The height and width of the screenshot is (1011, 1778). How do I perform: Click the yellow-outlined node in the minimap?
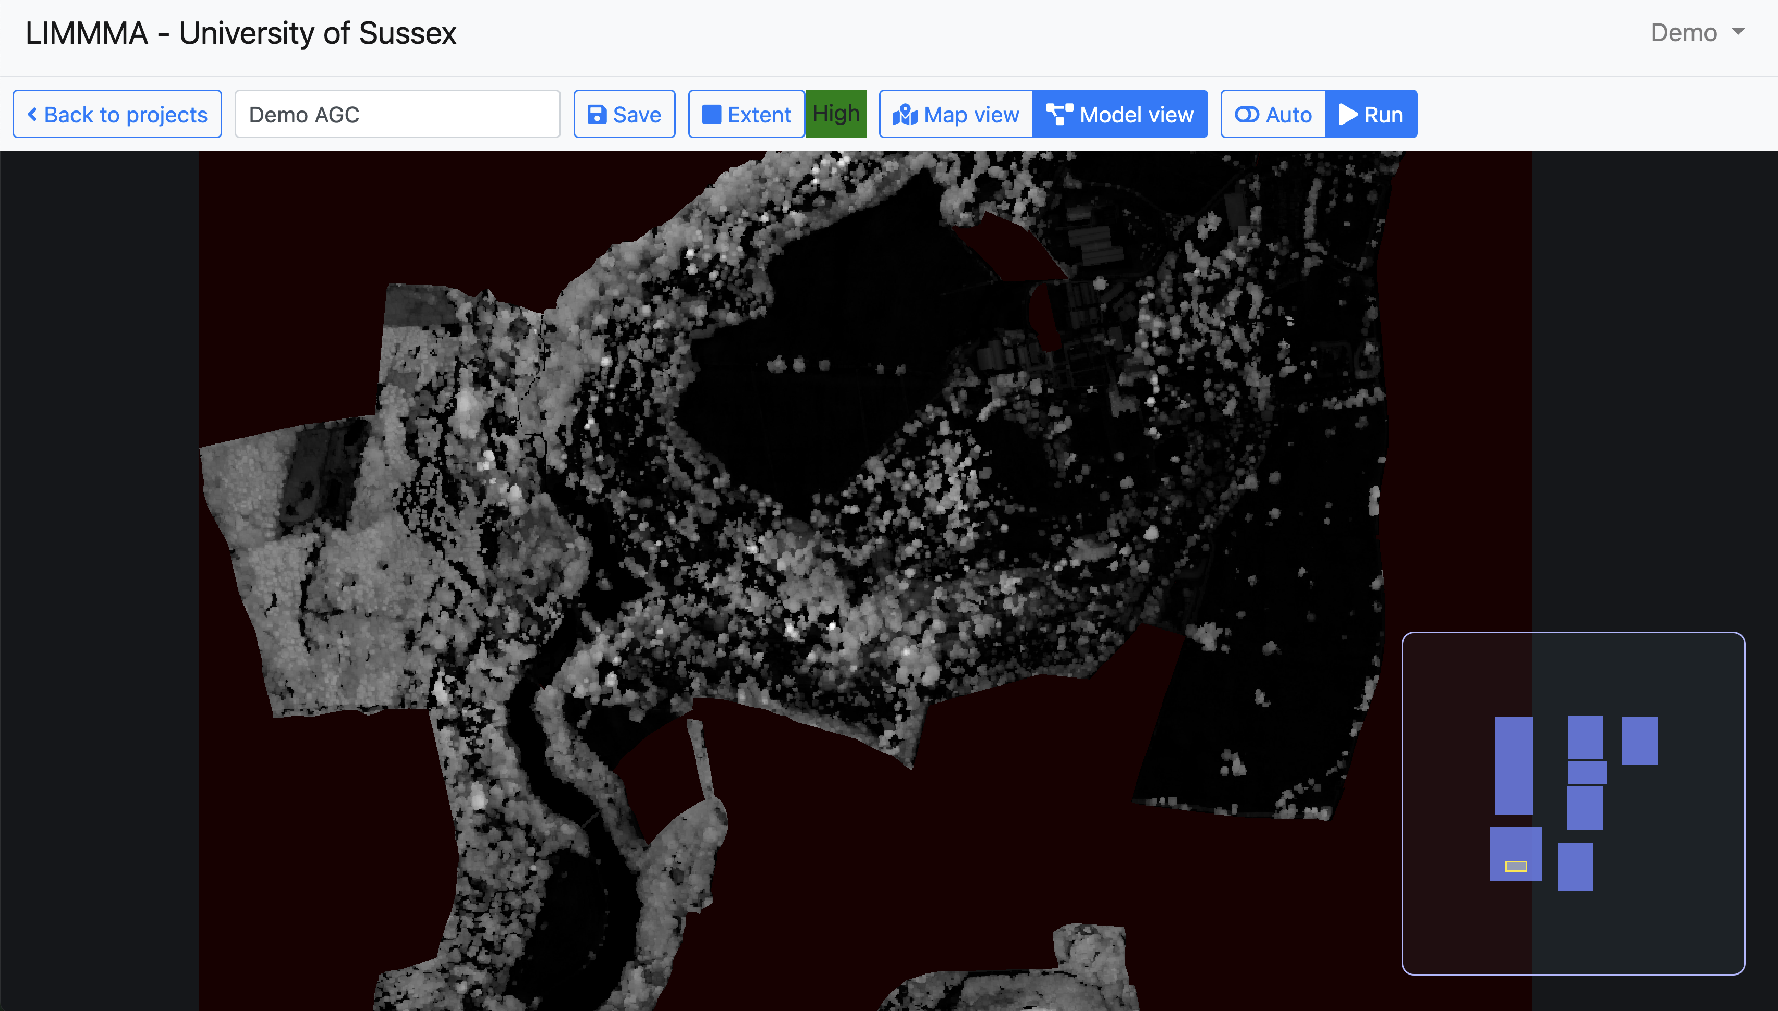pyautogui.click(x=1515, y=866)
